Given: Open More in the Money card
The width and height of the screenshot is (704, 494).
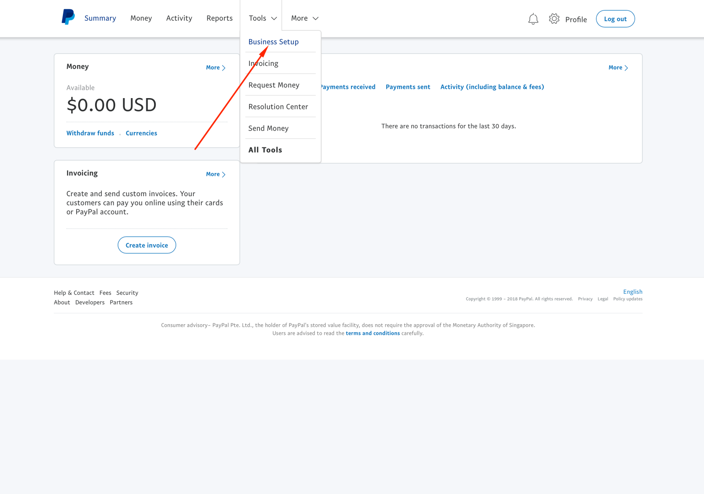Looking at the screenshot, I should 216,67.
